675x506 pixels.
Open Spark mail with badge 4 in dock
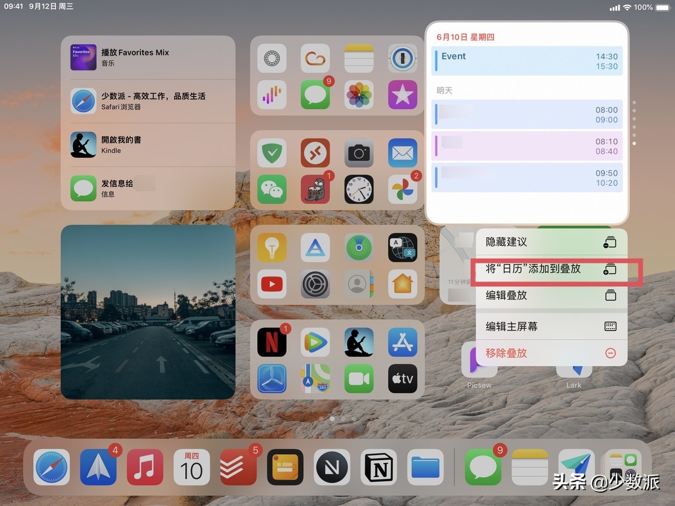point(98,467)
